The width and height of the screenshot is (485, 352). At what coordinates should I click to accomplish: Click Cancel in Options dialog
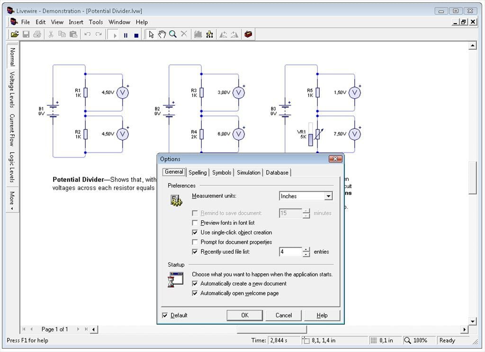[x=284, y=315]
